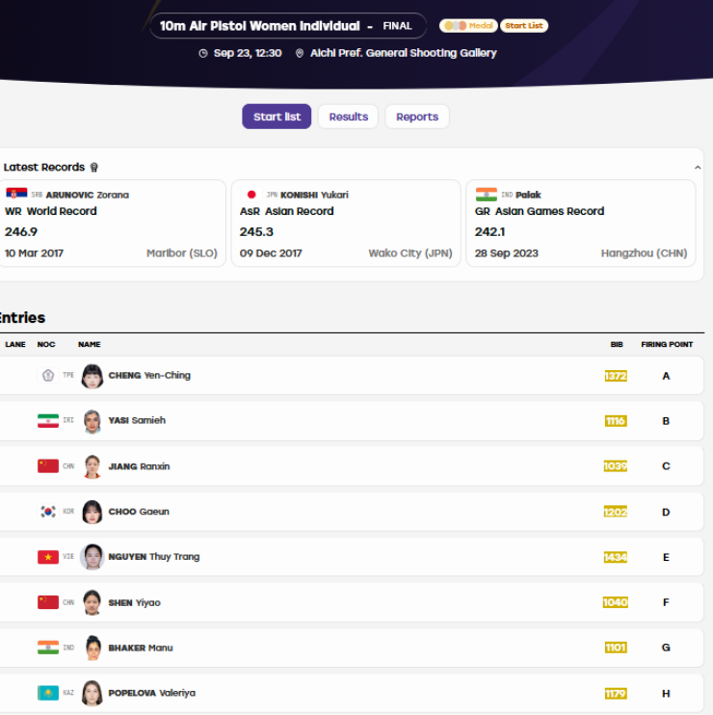Click the trophy icon beside Latest Records
713x715 pixels.
pyautogui.click(x=93, y=168)
